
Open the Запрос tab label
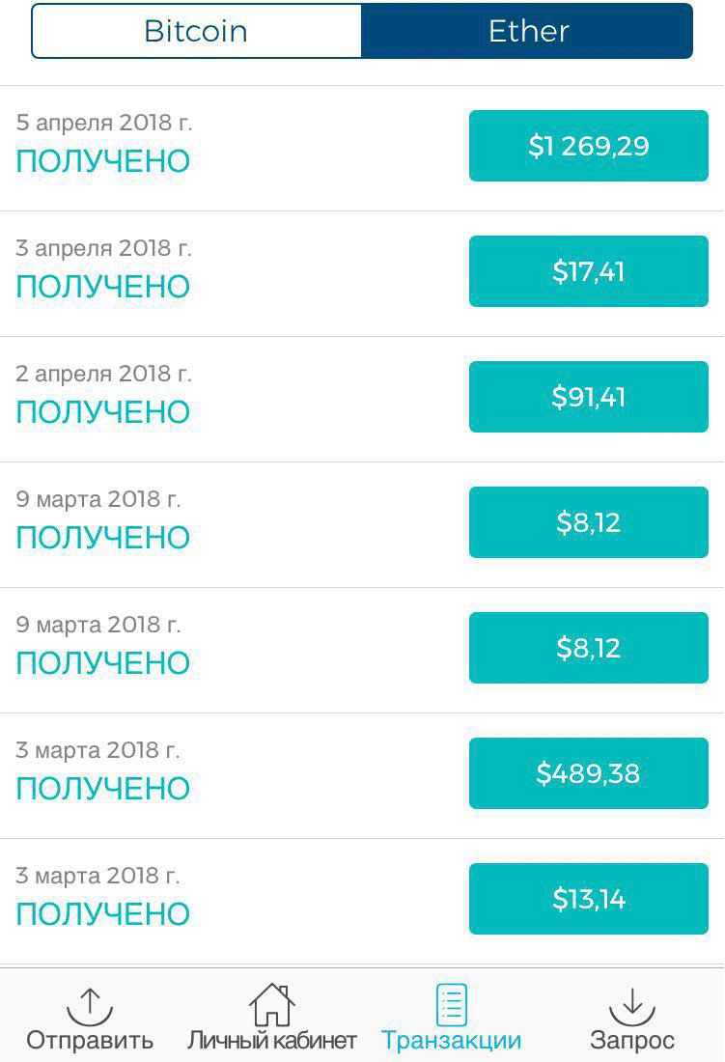[x=632, y=1040]
